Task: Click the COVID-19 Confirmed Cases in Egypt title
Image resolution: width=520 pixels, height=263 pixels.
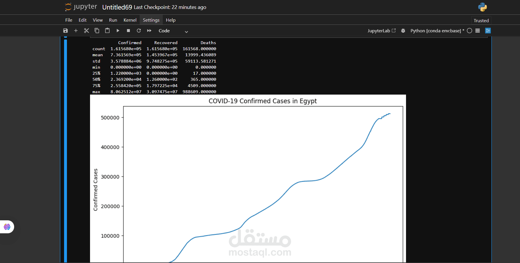Action: (263, 101)
